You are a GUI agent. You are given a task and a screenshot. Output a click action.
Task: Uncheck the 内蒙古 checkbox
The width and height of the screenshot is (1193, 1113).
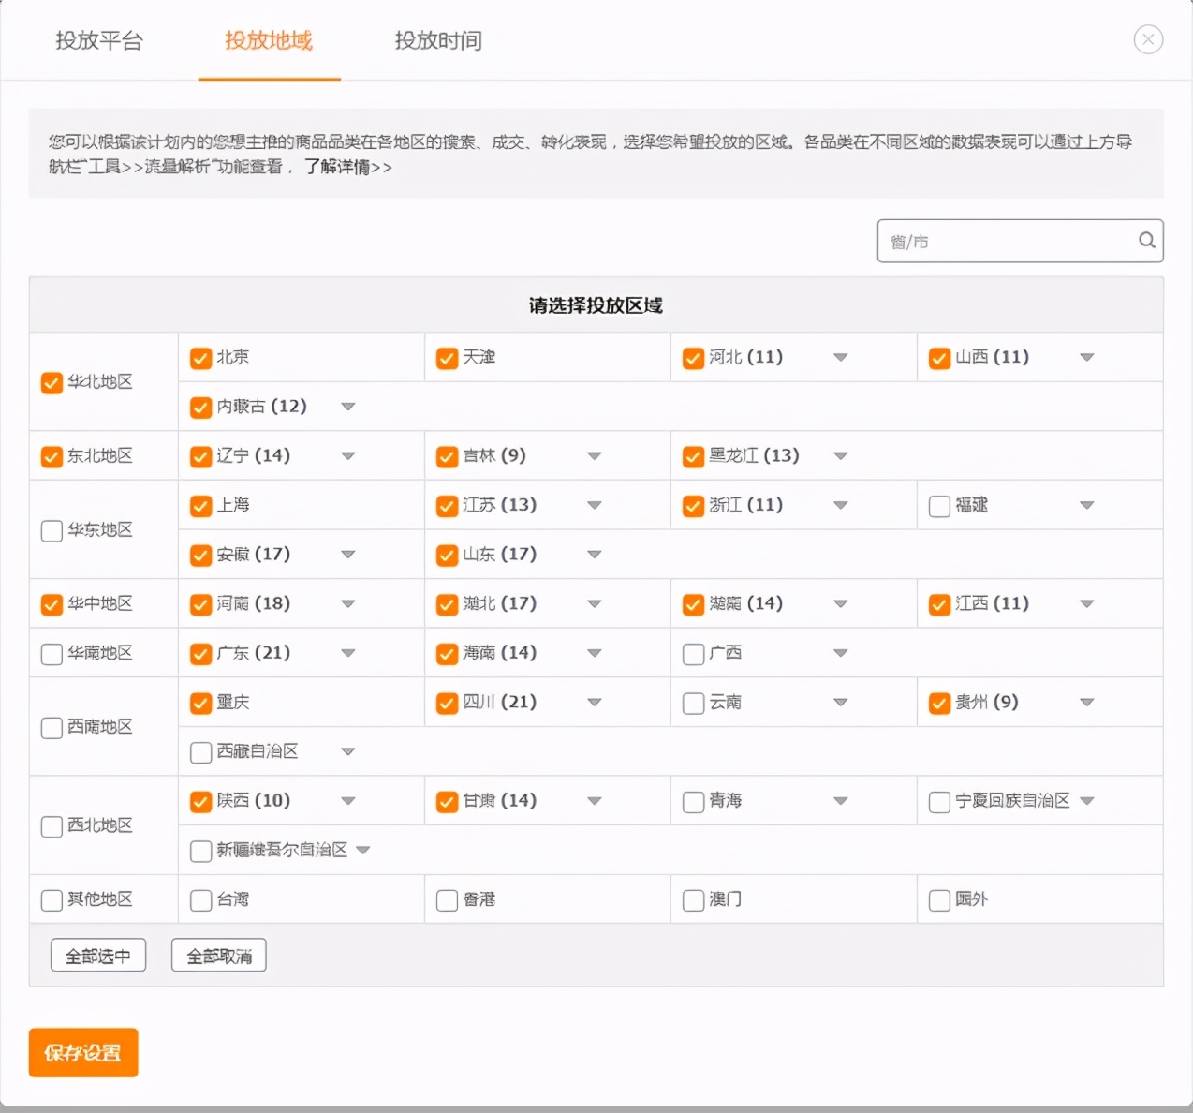coord(199,407)
